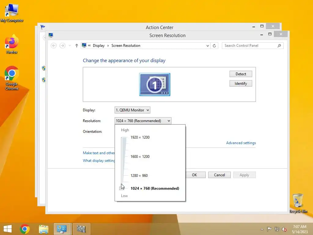Image resolution: width=313 pixels, height=235 pixels.
Task: Expand the Display breadcrumb arrow
Action: tap(108, 46)
